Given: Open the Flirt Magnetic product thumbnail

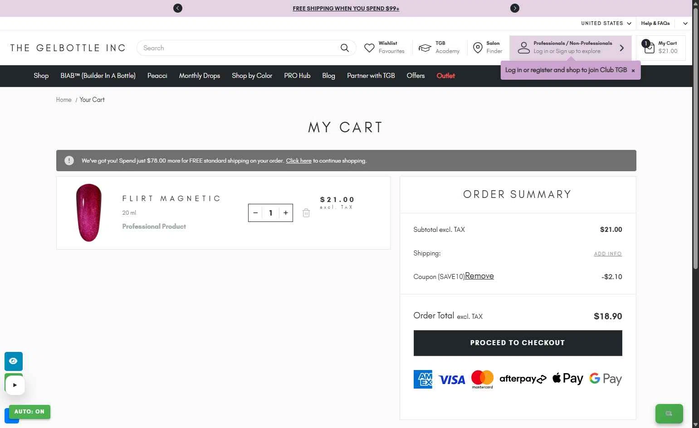Looking at the screenshot, I should 89,213.
